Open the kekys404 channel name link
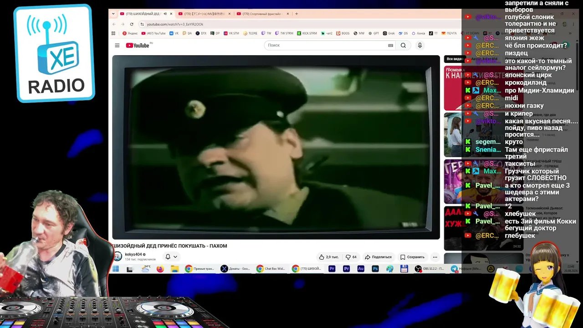Viewport: 583px width, 328px height. [133, 255]
